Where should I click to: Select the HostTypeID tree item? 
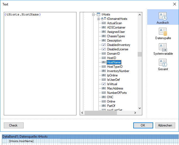point(115,67)
